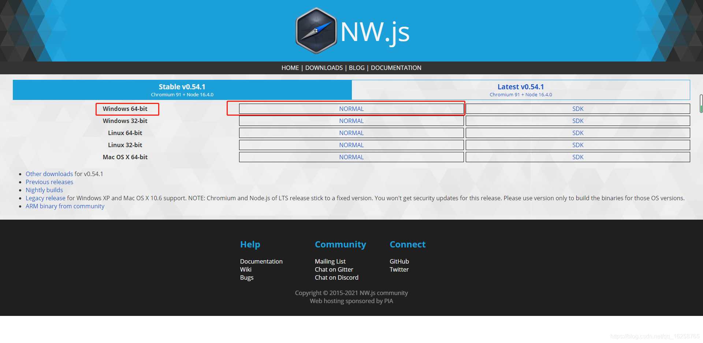Viewport: 703px width, 343px height.
Task: Open ARM binary from community link
Action: coord(65,206)
